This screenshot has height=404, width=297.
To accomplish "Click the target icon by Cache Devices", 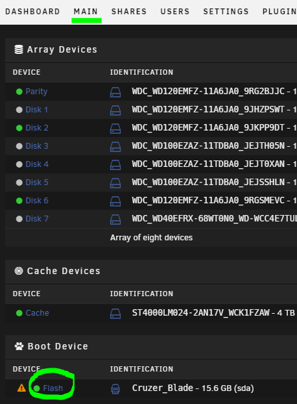I will click(x=19, y=271).
